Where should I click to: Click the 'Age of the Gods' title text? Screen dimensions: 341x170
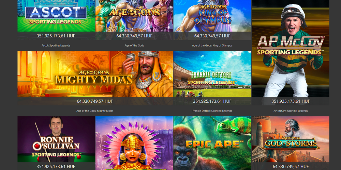[x=134, y=46]
